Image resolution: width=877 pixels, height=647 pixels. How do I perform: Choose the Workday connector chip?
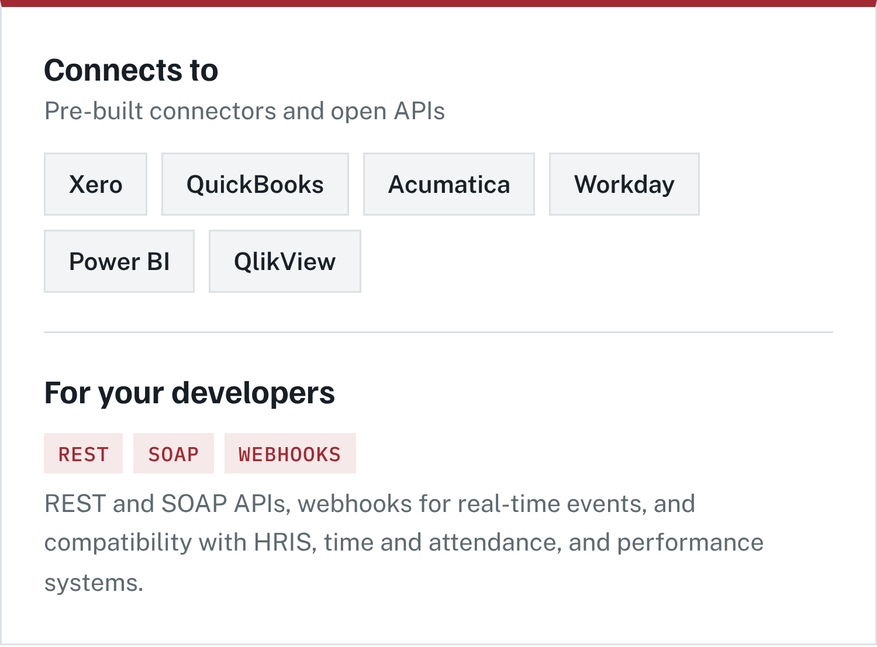click(624, 184)
